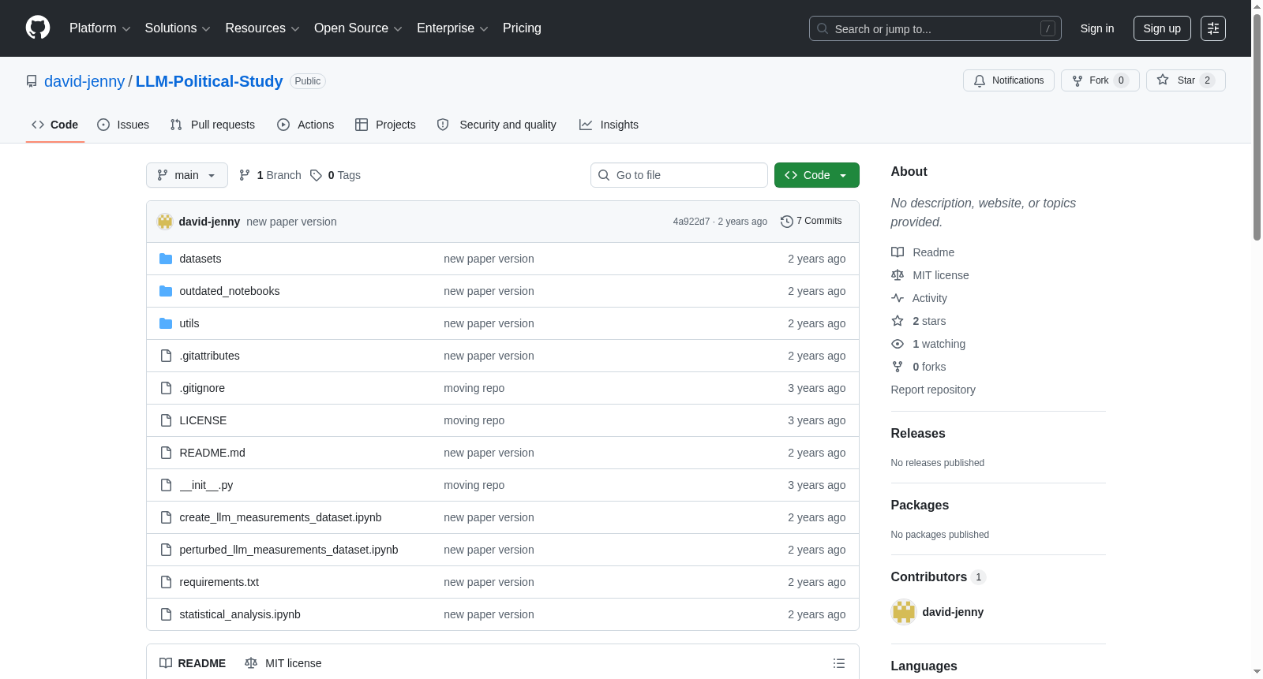Image resolution: width=1263 pixels, height=679 pixels.
Task: Open the Projects tab
Action: click(x=385, y=125)
